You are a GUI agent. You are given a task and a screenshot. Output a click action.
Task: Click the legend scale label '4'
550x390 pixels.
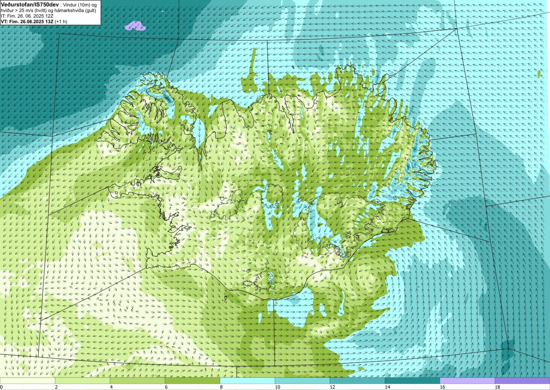point(111,387)
